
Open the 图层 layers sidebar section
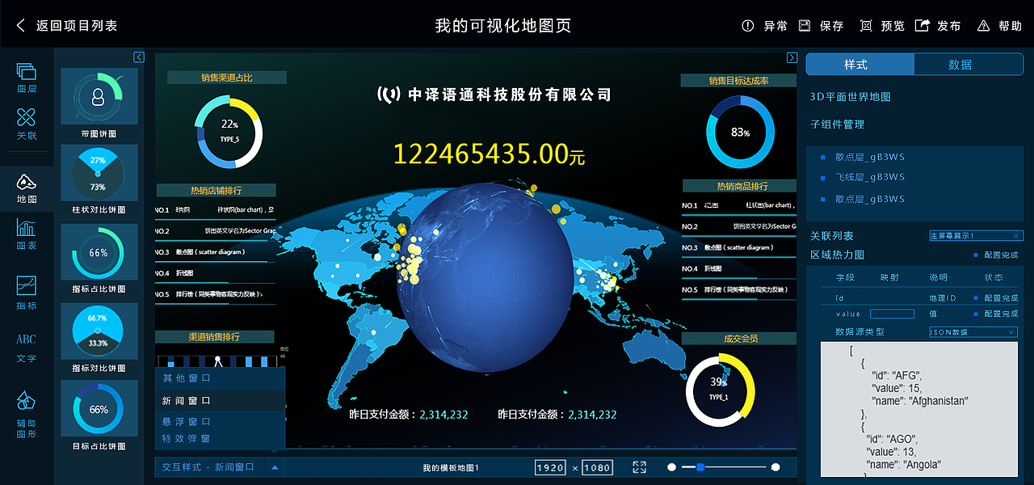pyautogui.click(x=27, y=78)
